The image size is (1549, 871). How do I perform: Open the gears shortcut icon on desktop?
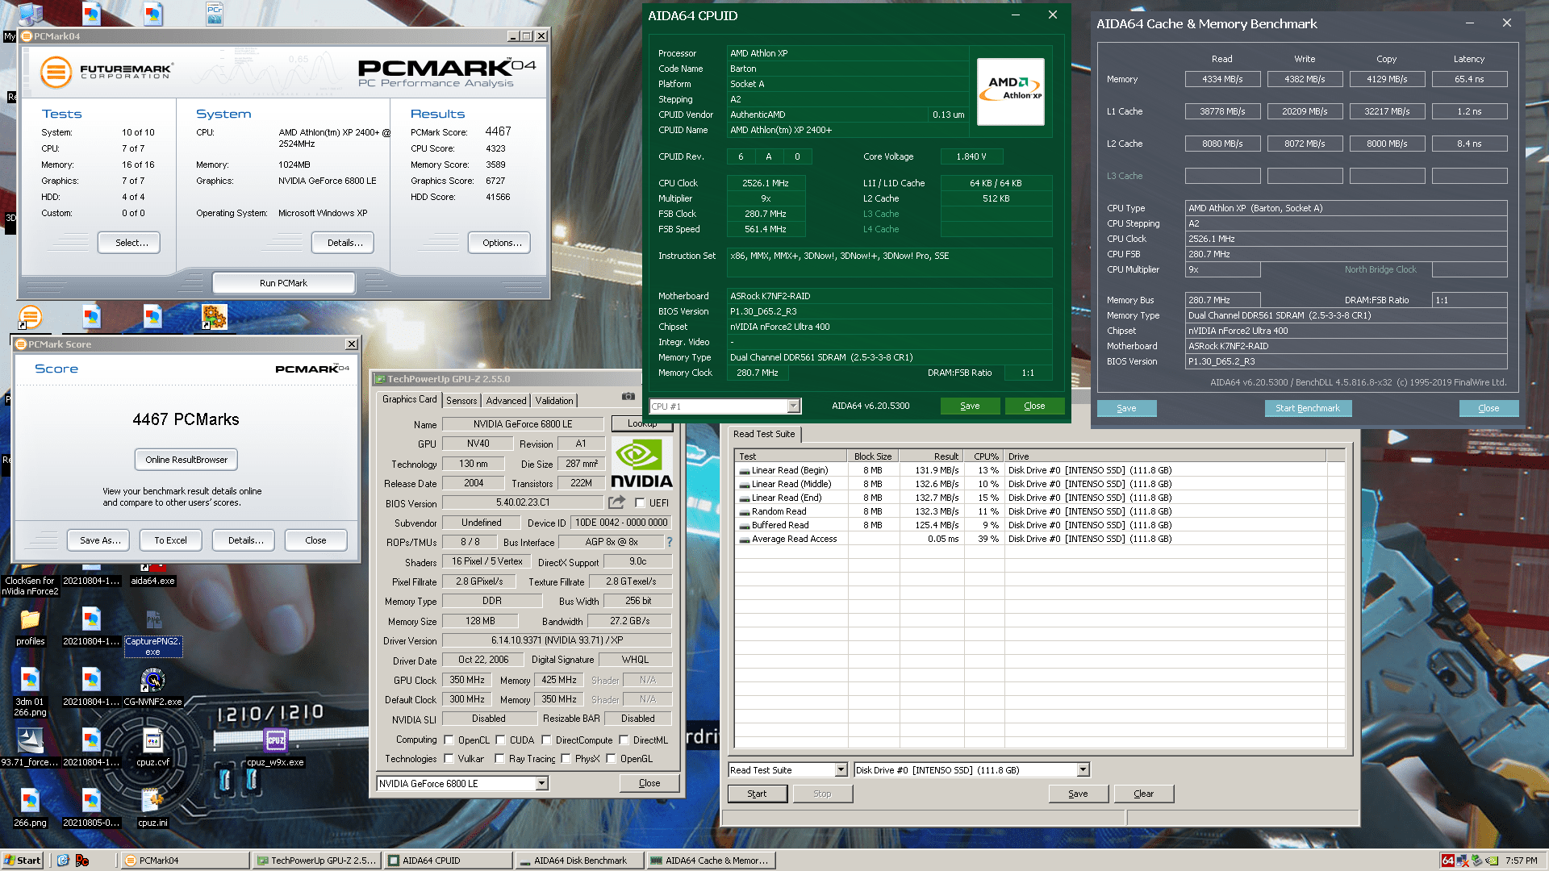(x=214, y=317)
